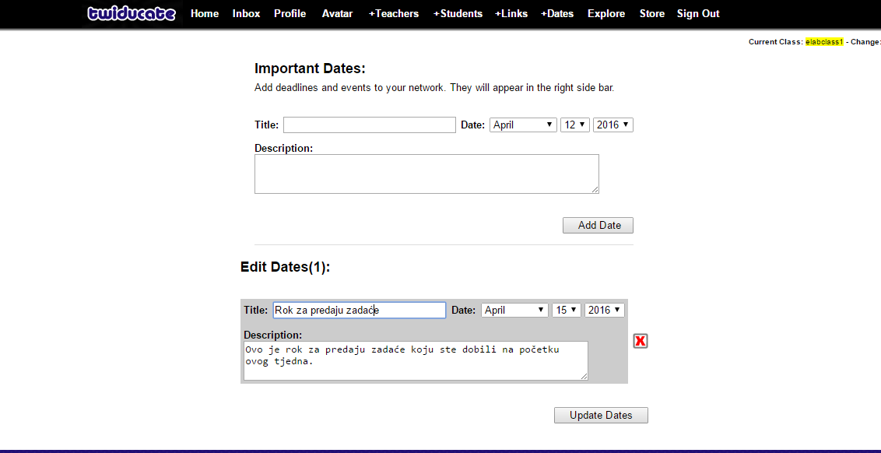Image resolution: width=881 pixels, height=453 pixels.
Task: Select the highlighted elabclass1 class link
Action: click(824, 42)
